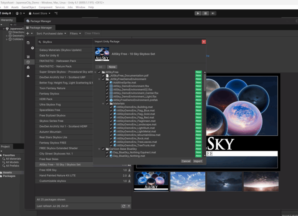
Task: Close the Import Unity Package dialog
Action: coord(204,42)
